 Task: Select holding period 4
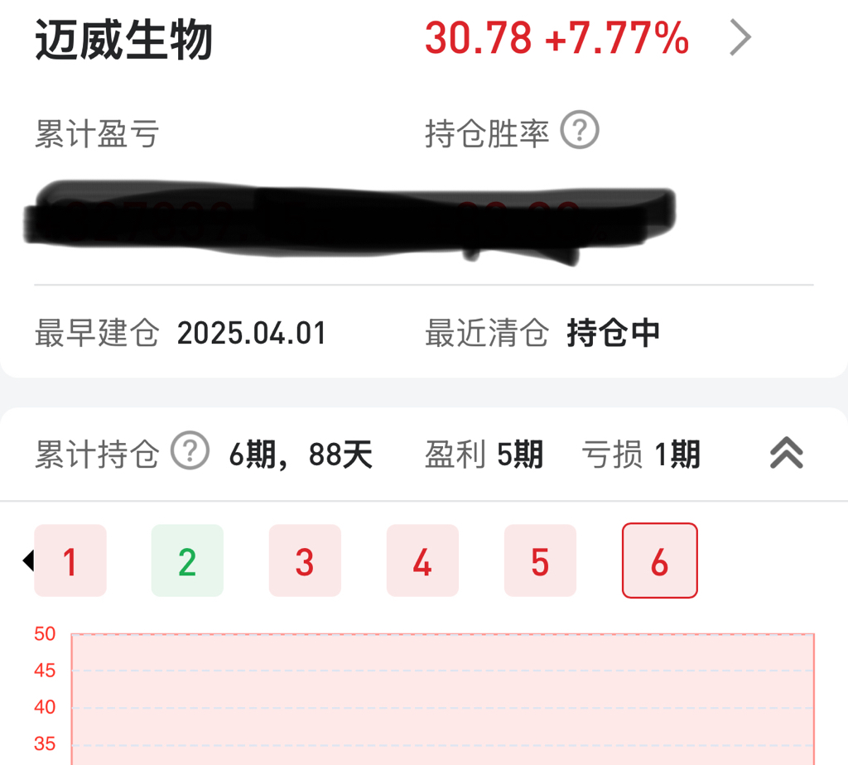[x=422, y=561]
